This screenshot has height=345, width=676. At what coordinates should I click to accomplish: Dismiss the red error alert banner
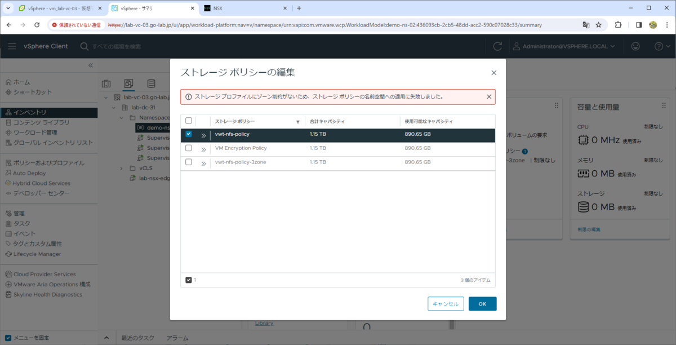click(489, 96)
